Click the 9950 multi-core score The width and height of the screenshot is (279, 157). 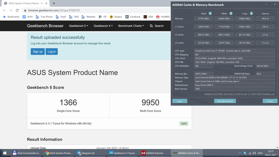[x=150, y=102]
